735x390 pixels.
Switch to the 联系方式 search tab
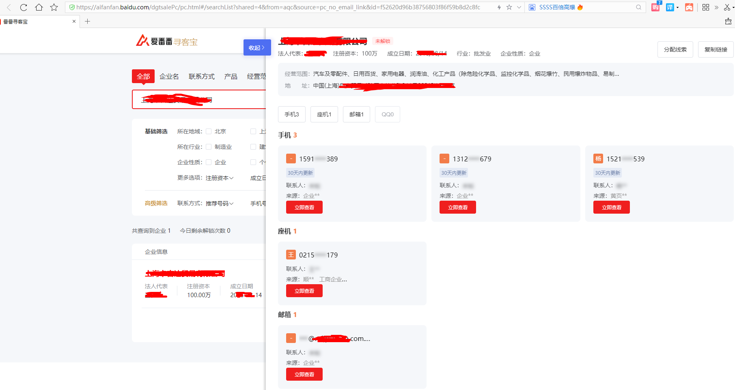(202, 76)
